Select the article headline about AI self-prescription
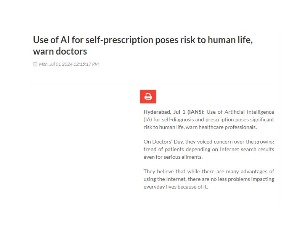Image resolution: width=305 pixels, height=229 pixels. tap(143, 45)
